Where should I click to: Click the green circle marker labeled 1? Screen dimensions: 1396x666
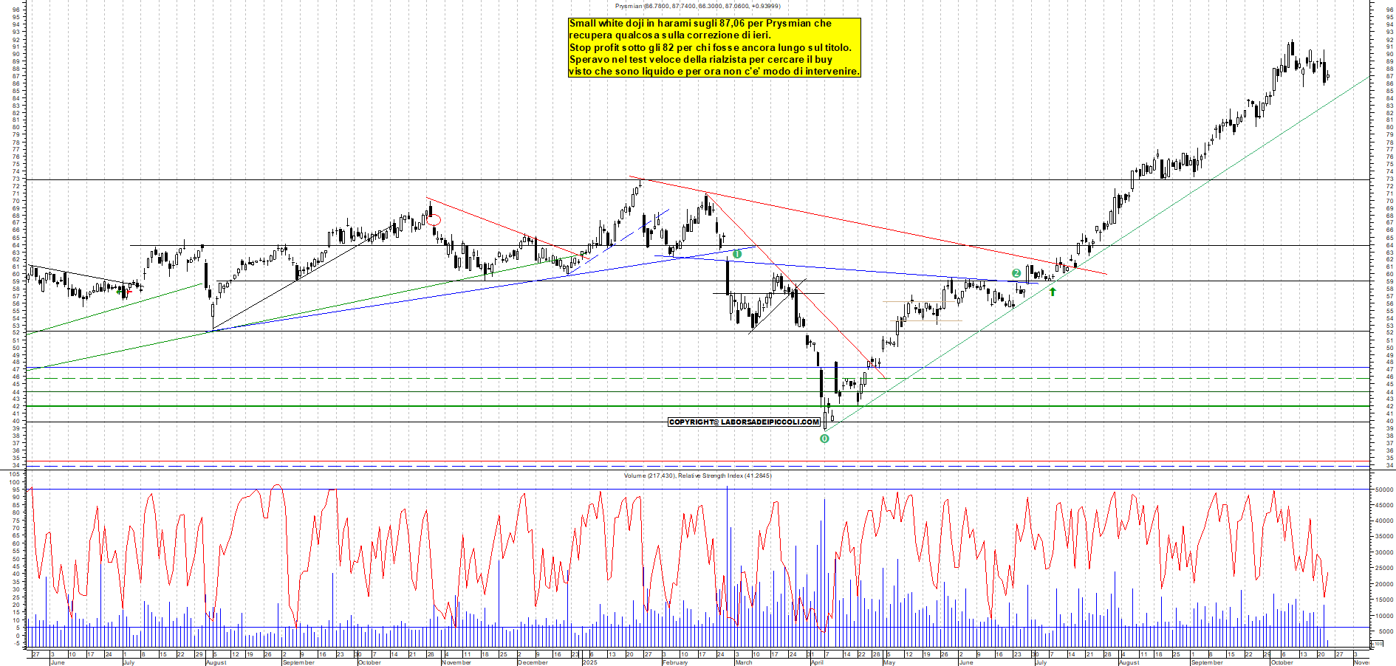[736, 254]
